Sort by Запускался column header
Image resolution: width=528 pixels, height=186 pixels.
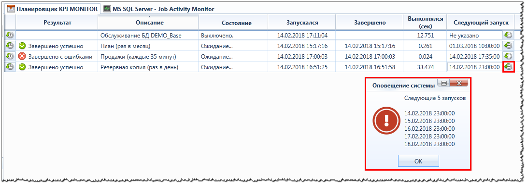(x=302, y=23)
